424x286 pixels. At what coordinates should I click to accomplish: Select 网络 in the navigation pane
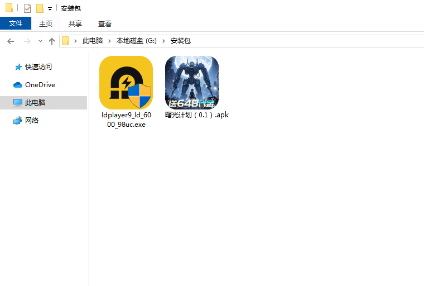tap(32, 121)
